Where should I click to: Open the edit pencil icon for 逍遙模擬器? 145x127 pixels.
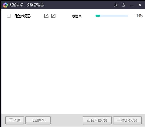click(46, 16)
